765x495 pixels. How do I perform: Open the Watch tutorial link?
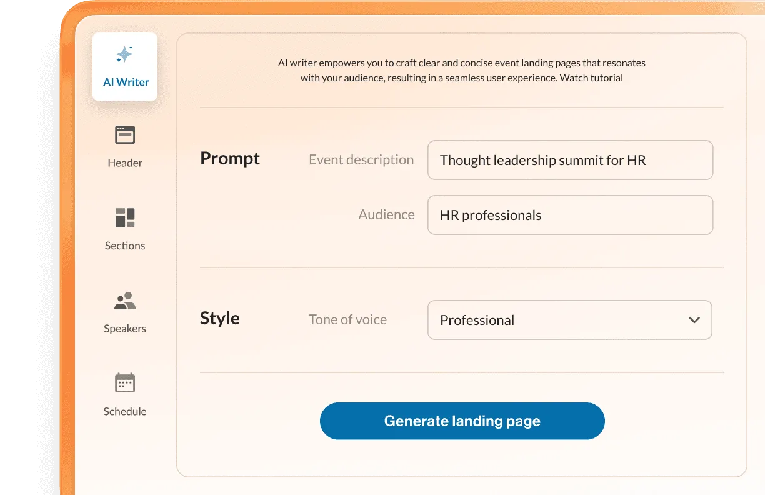coord(592,77)
